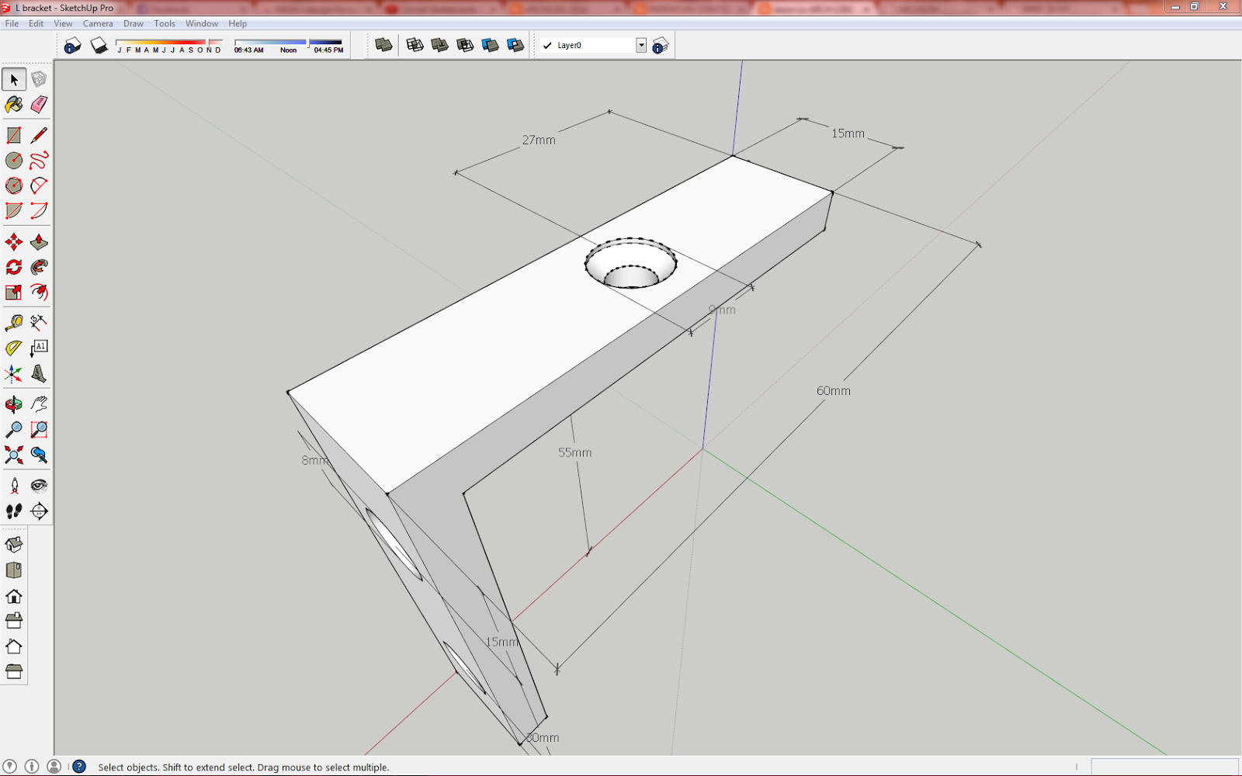The height and width of the screenshot is (776, 1242).
Task: Choose the Zoom magnifier tool
Action: pyautogui.click(x=14, y=429)
